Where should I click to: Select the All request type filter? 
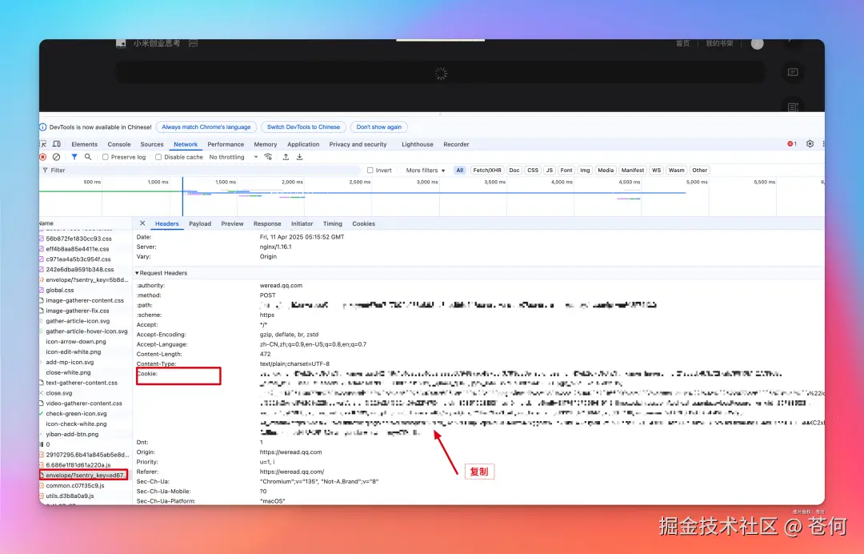click(x=459, y=171)
